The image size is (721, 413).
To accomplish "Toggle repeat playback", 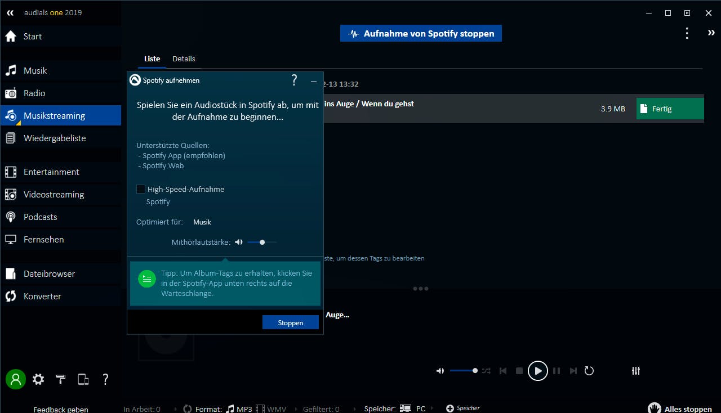I will (x=589, y=371).
